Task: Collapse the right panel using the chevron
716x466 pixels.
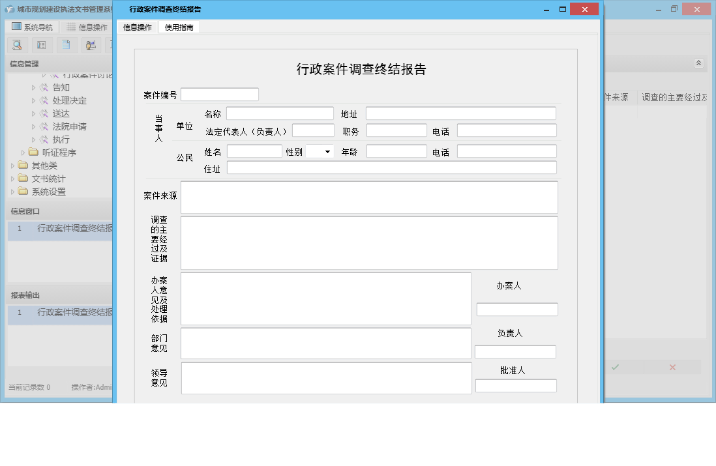Action: point(698,63)
